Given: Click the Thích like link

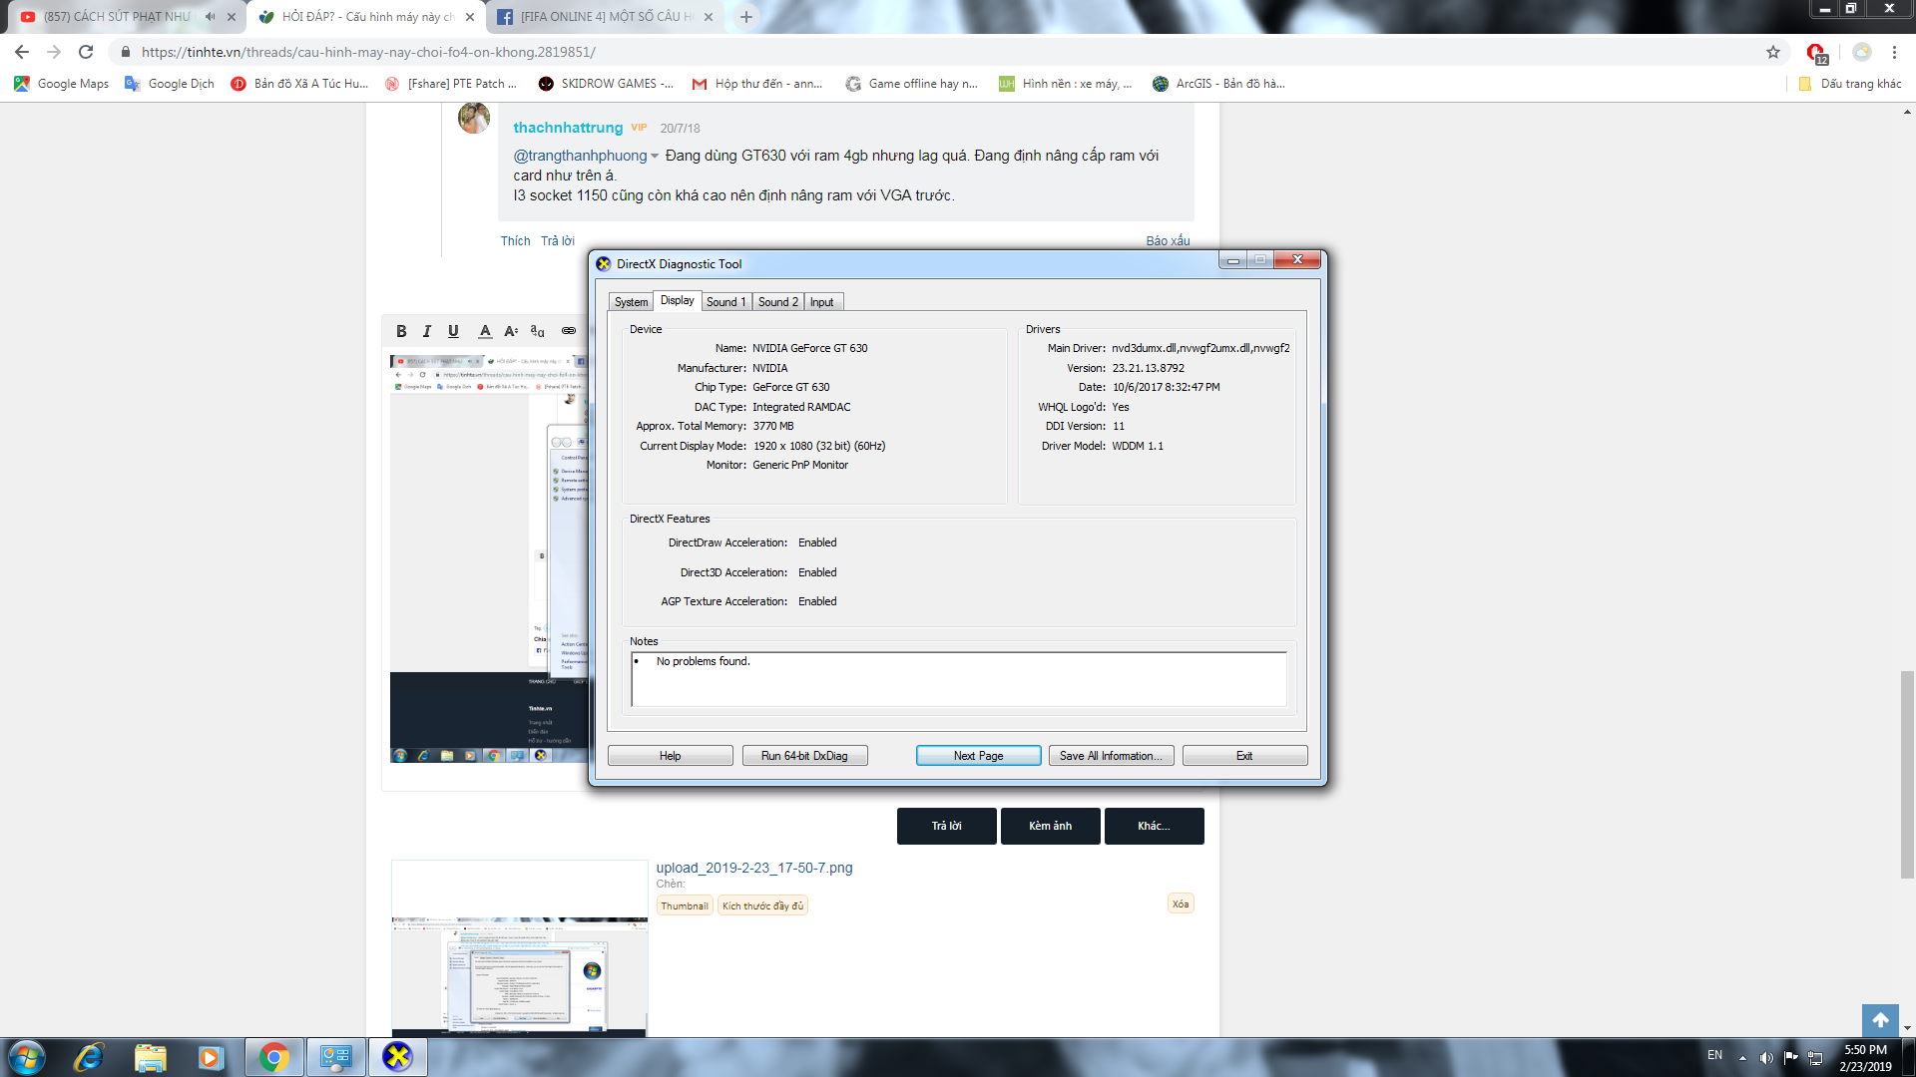Looking at the screenshot, I should tap(516, 240).
